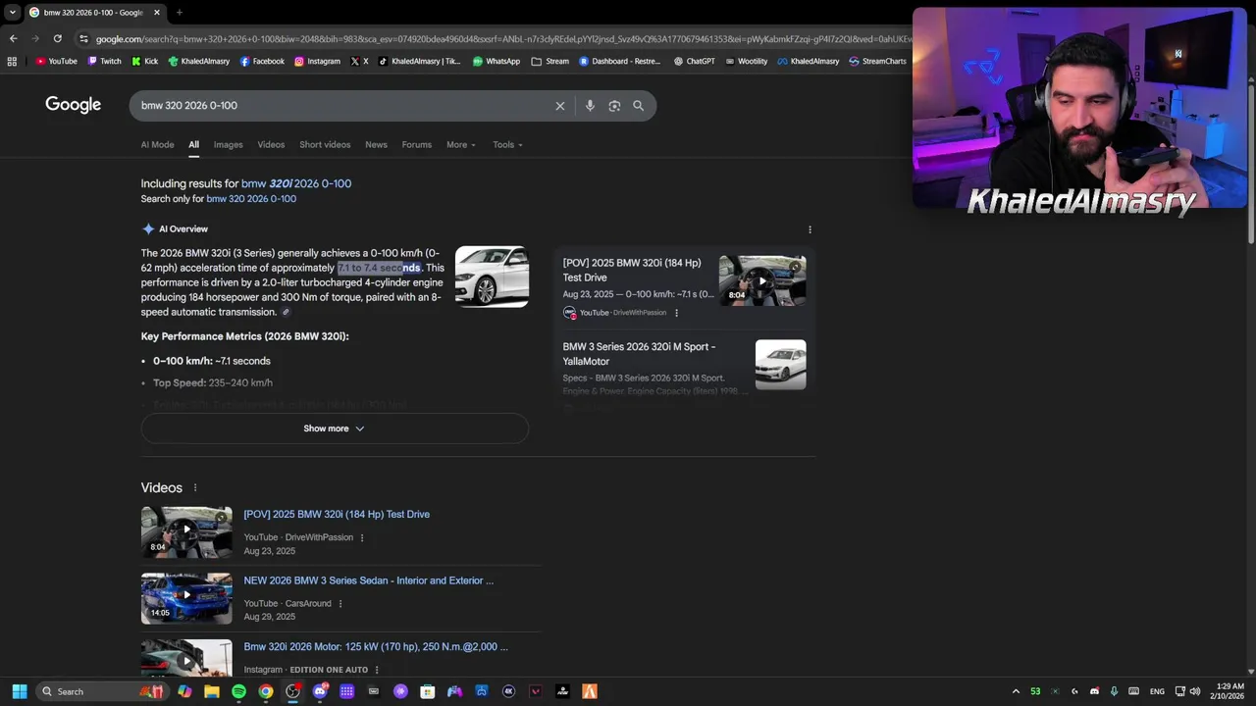Open options for CarsAround video result
This screenshot has height=706, width=1256.
(340, 604)
